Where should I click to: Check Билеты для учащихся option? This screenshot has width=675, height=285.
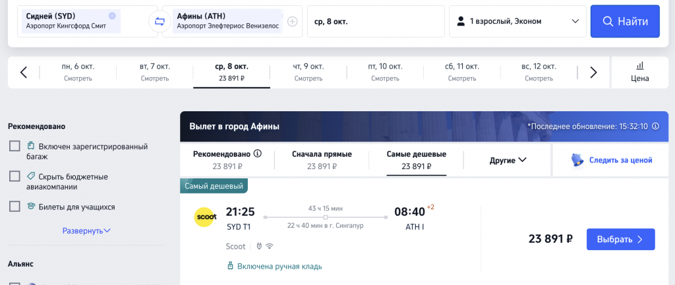tap(15, 206)
